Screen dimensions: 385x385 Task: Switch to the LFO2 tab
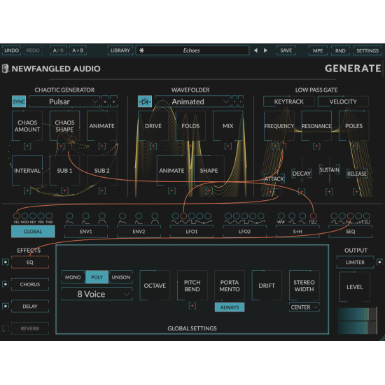pyautogui.click(x=244, y=232)
